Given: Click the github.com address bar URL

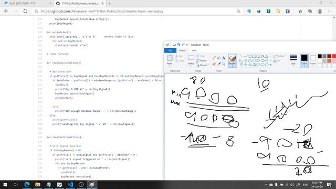Looking at the screenshot, I should click(102, 12).
